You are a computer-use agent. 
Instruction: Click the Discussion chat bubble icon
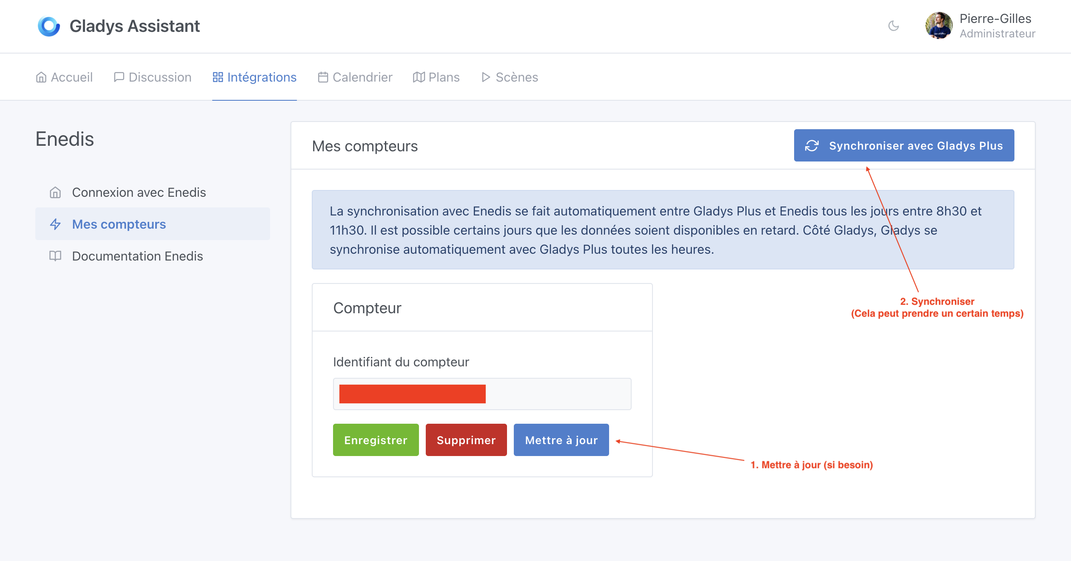coord(119,77)
